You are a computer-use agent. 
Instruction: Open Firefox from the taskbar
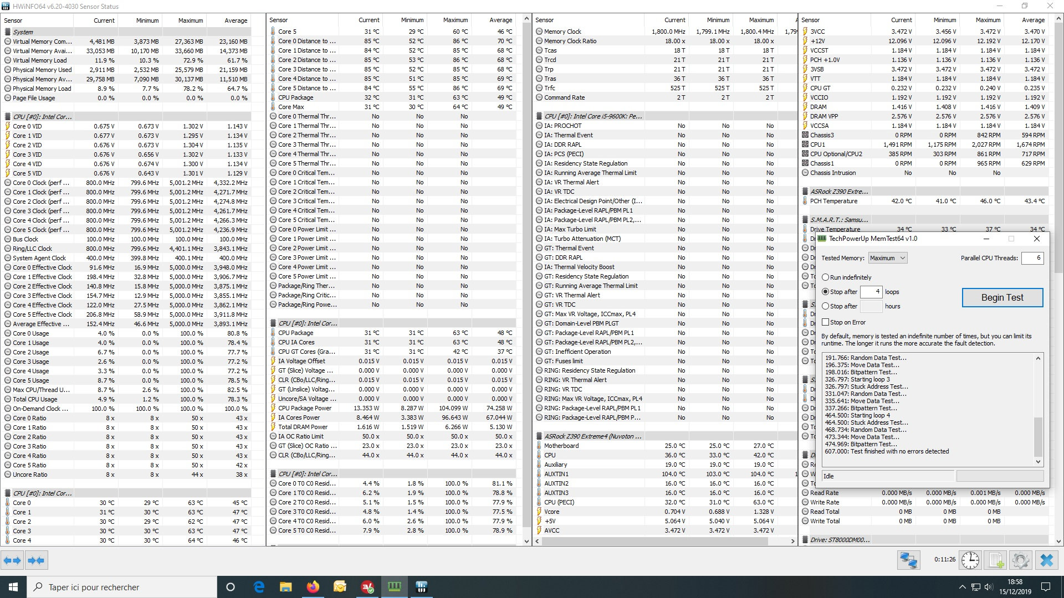[x=313, y=587]
